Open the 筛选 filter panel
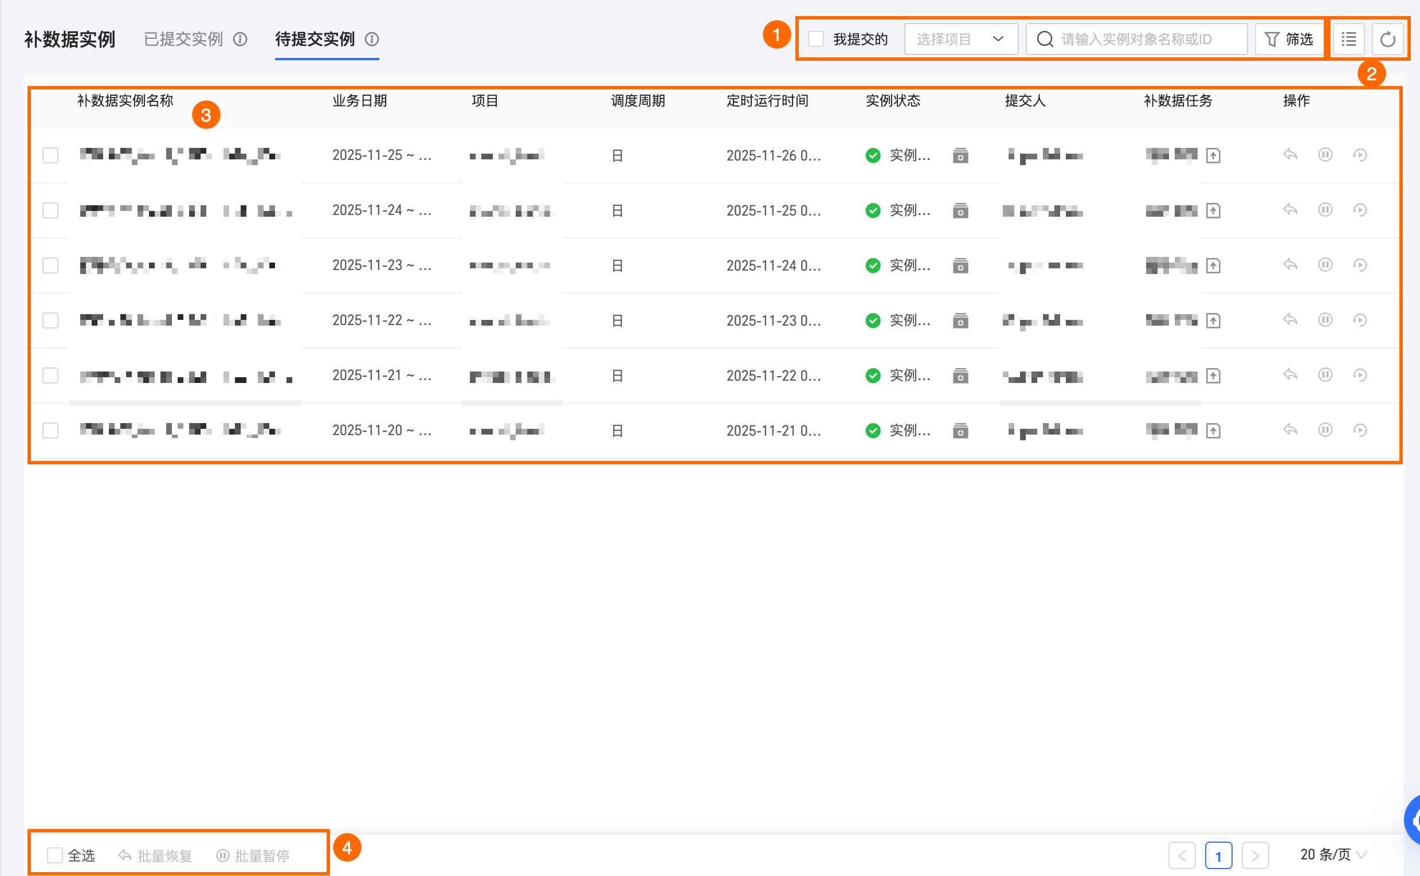This screenshot has height=876, width=1420. point(1289,40)
